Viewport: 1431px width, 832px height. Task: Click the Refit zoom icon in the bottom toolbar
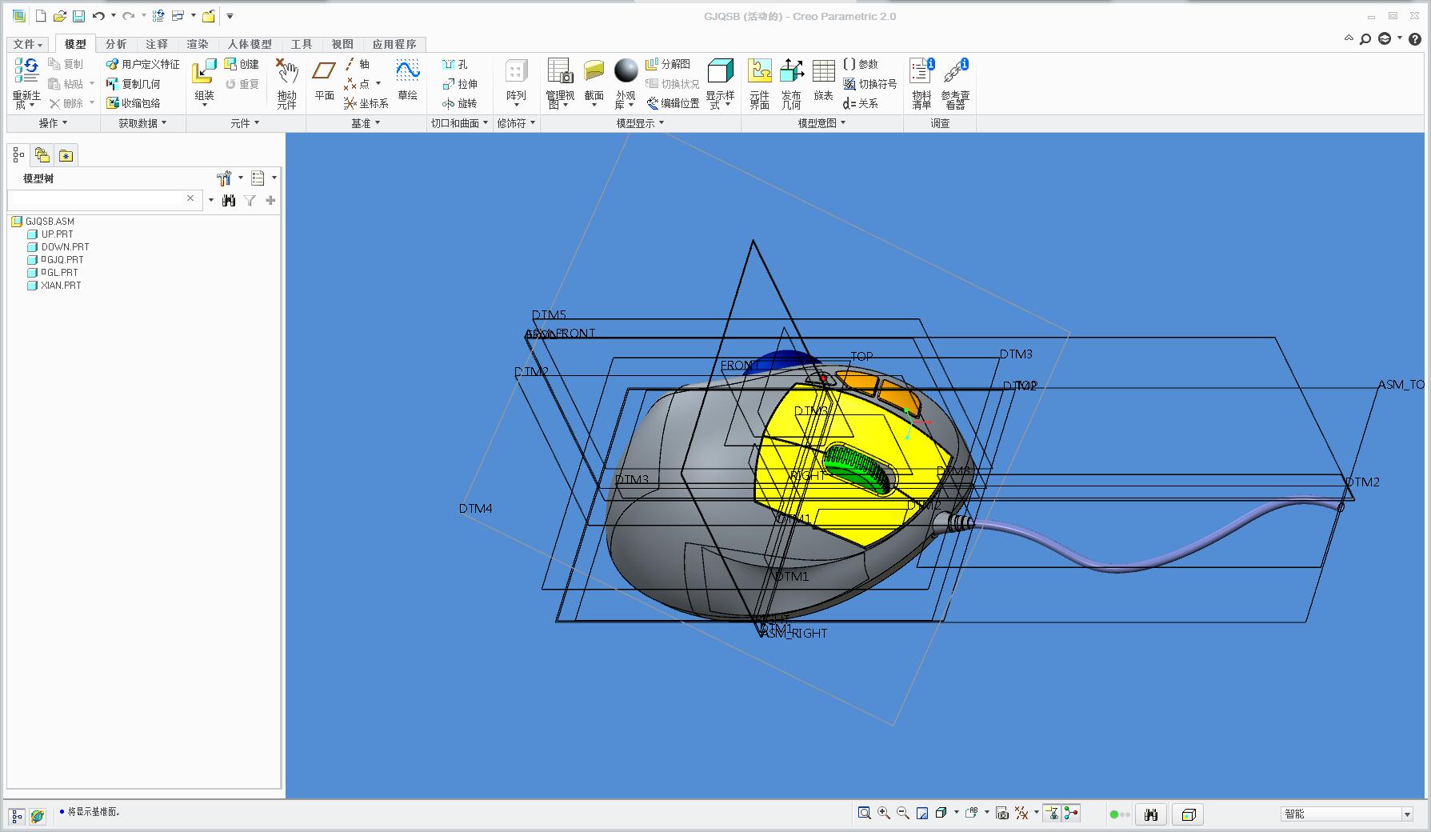tap(865, 814)
